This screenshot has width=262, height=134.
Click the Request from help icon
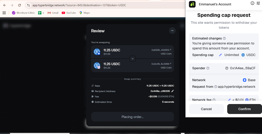pos(216,87)
